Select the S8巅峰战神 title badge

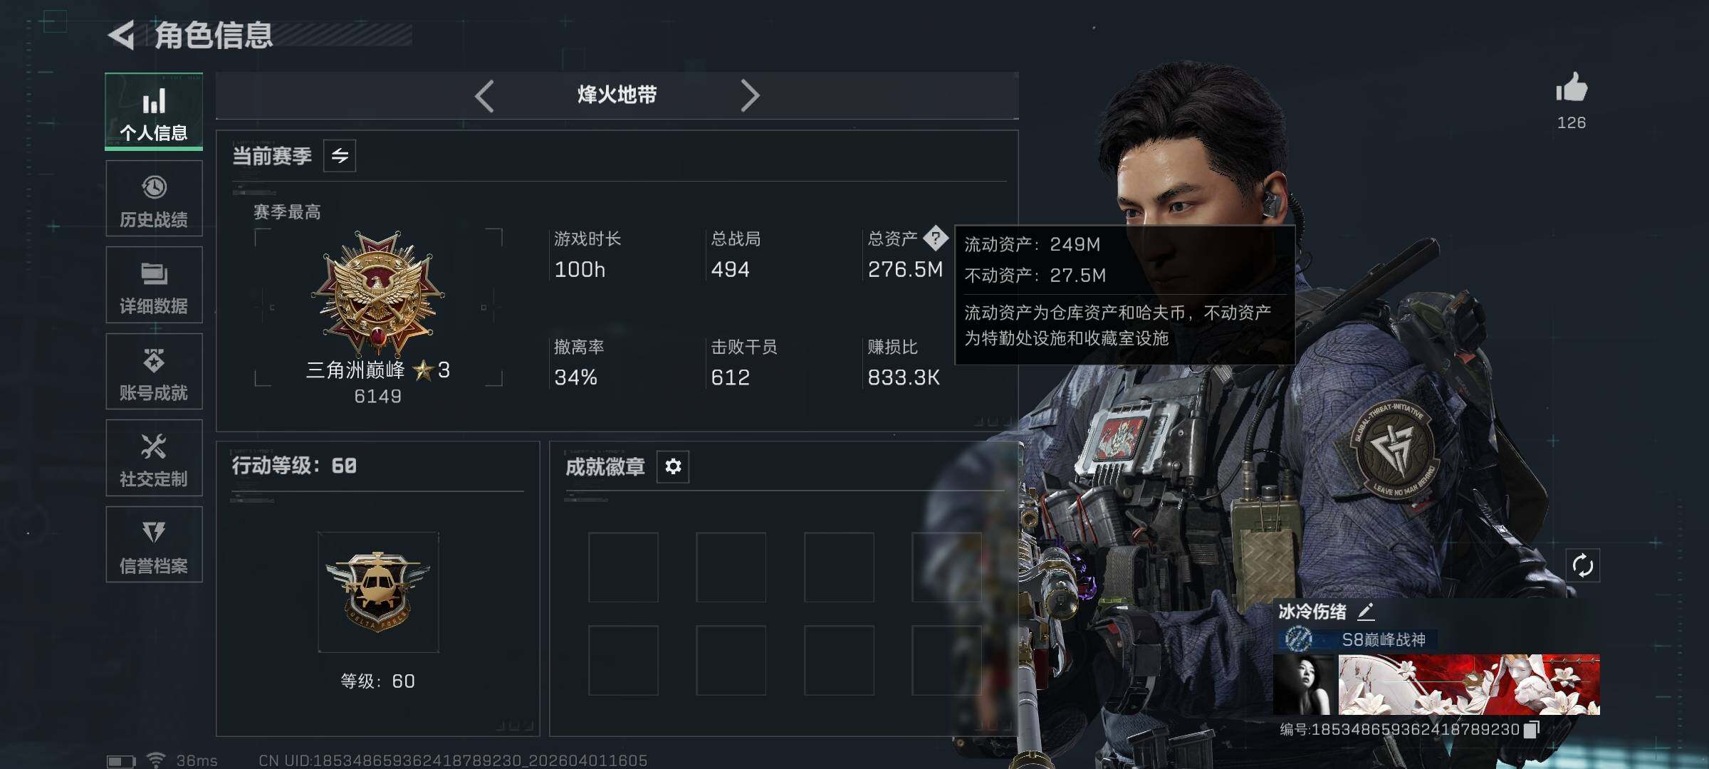[1355, 639]
